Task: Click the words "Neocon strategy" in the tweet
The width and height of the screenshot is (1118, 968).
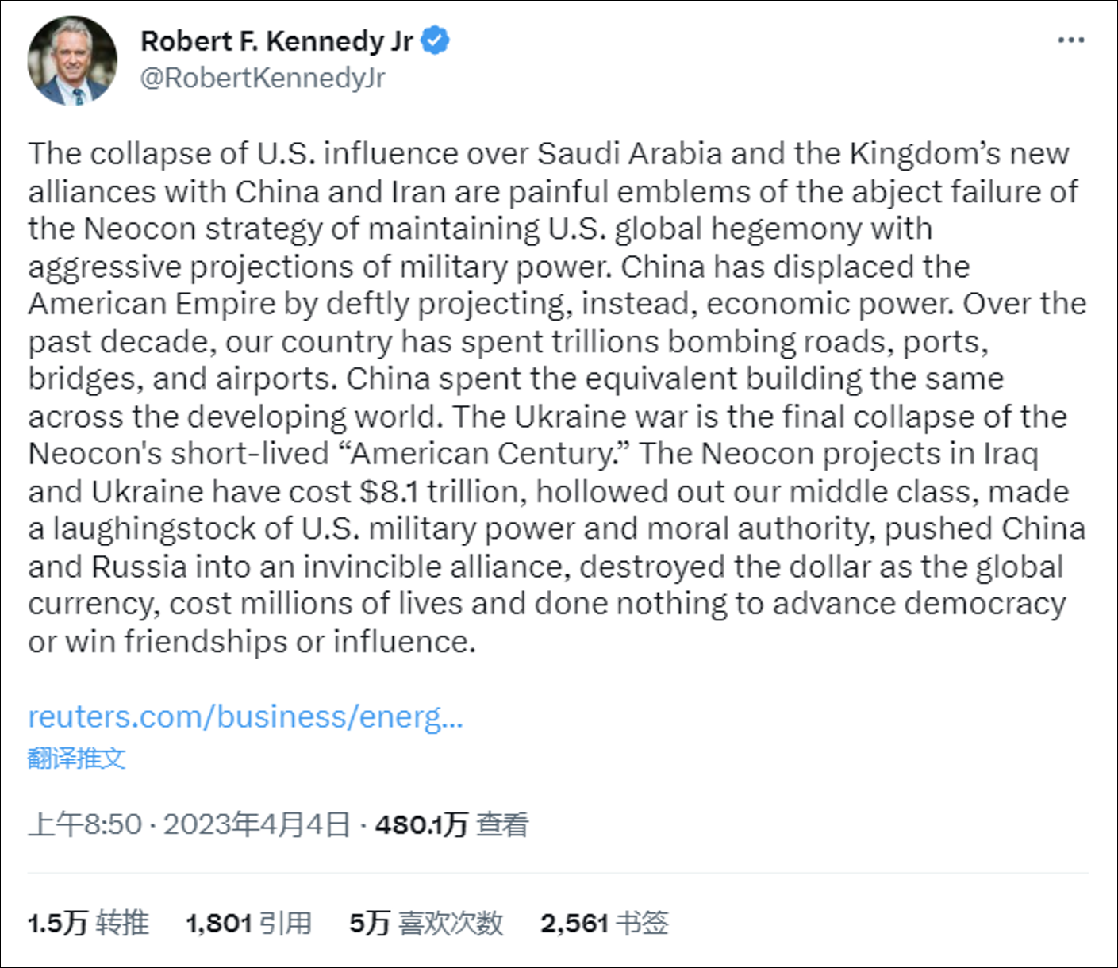Action: click(x=202, y=229)
